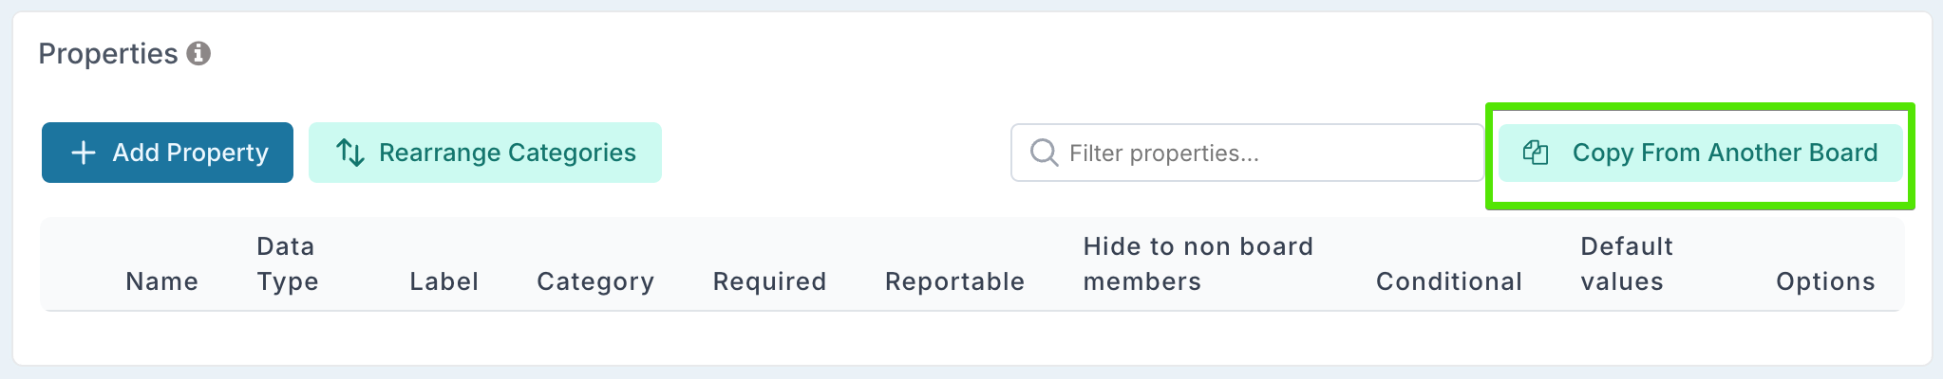
Task: Click Hide to non board members header
Action: coord(1198,264)
